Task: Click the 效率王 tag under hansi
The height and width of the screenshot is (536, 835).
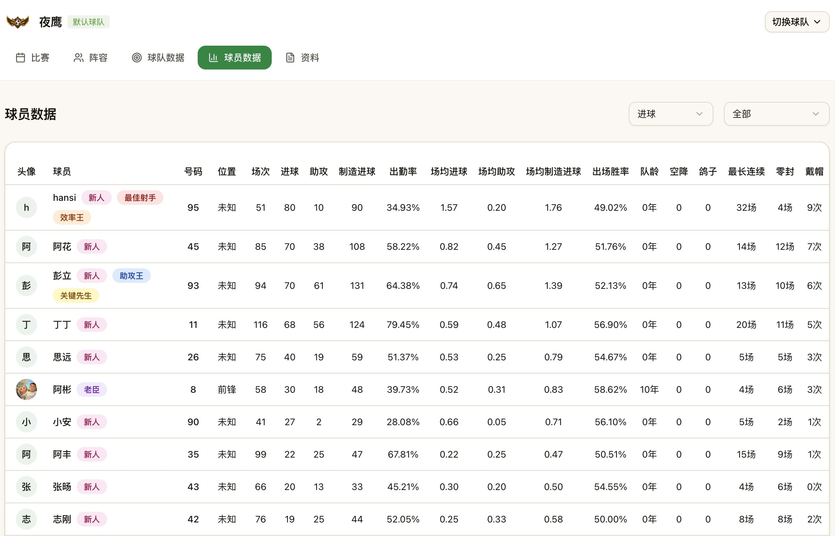Action: pos(72,217)
